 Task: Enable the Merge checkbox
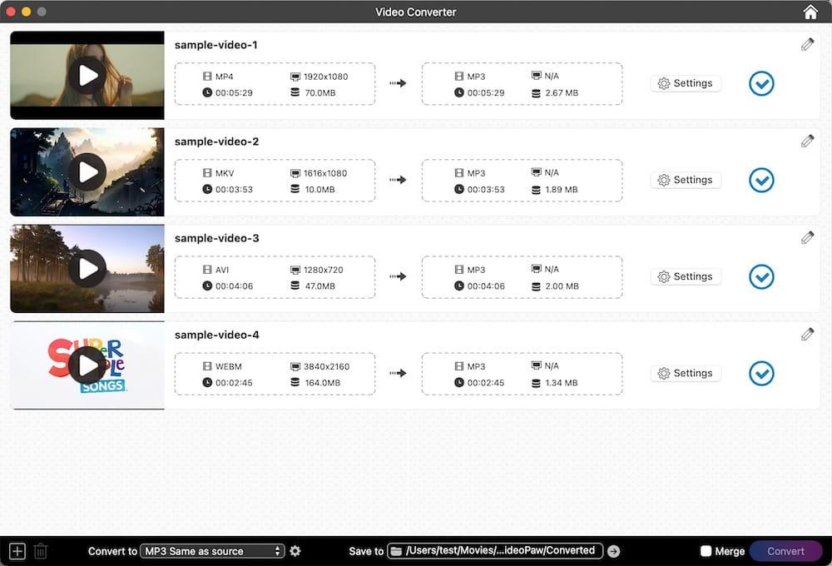(x=706, y=551)
